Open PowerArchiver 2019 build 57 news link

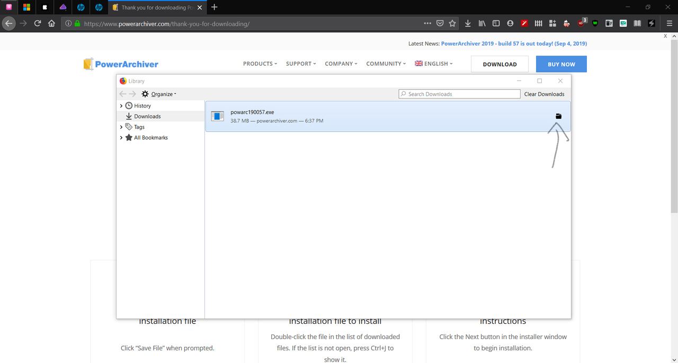click(x=514, y=44)
